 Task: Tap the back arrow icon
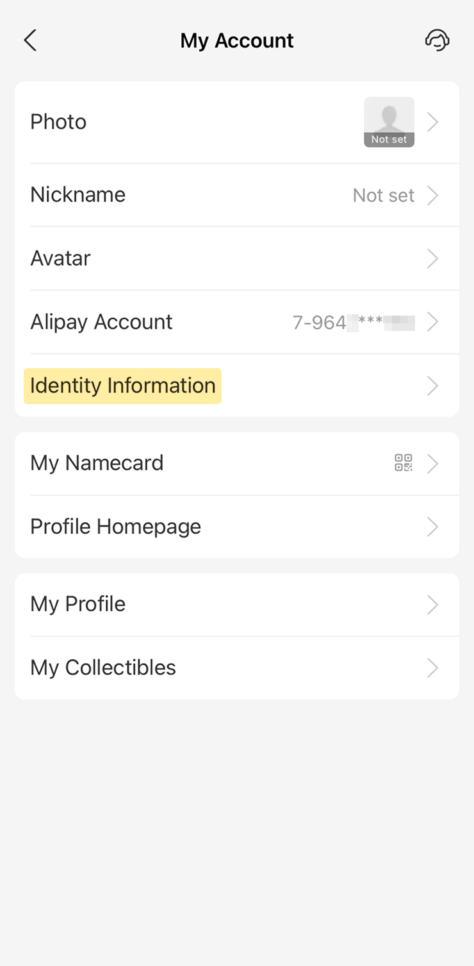pos(30,40)
